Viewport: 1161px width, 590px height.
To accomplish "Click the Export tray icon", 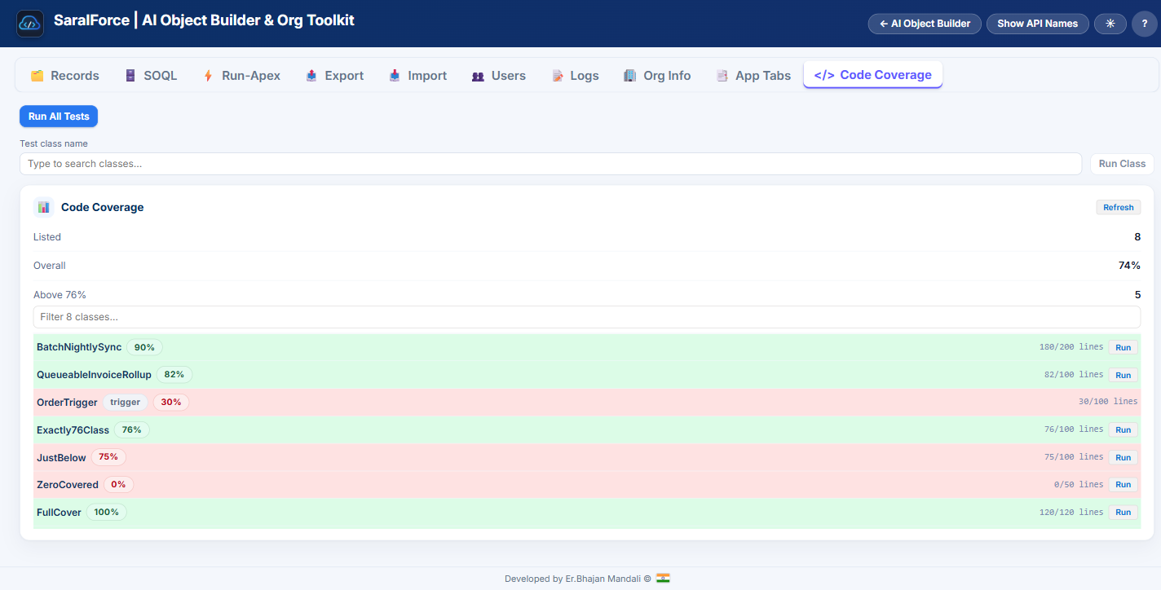I will (311, 76).
